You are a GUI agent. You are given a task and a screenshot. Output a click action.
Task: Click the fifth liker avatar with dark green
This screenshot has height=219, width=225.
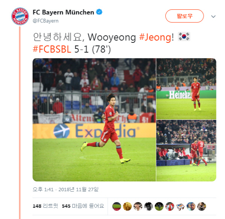point(159,206)
